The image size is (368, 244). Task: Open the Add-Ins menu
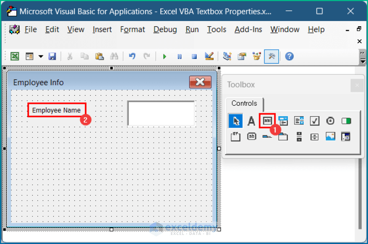(249, 30)
